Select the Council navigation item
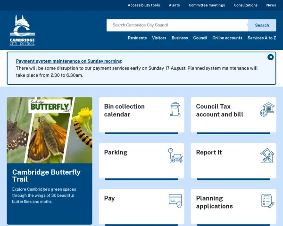Viewport: 283px width, 226px height. pyautogui.click(x=200, y=38)
